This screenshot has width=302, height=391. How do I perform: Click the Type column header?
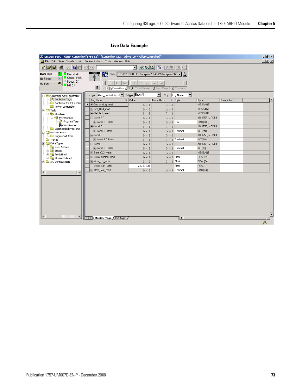coord(208,100)
